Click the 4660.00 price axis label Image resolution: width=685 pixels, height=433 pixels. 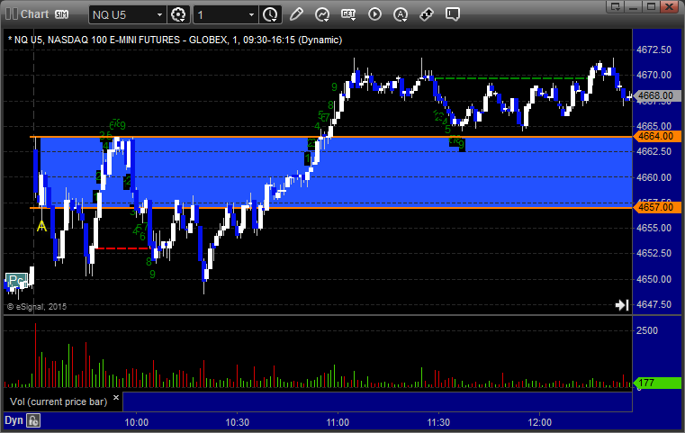pyautogui.click(x=654, y=177)
